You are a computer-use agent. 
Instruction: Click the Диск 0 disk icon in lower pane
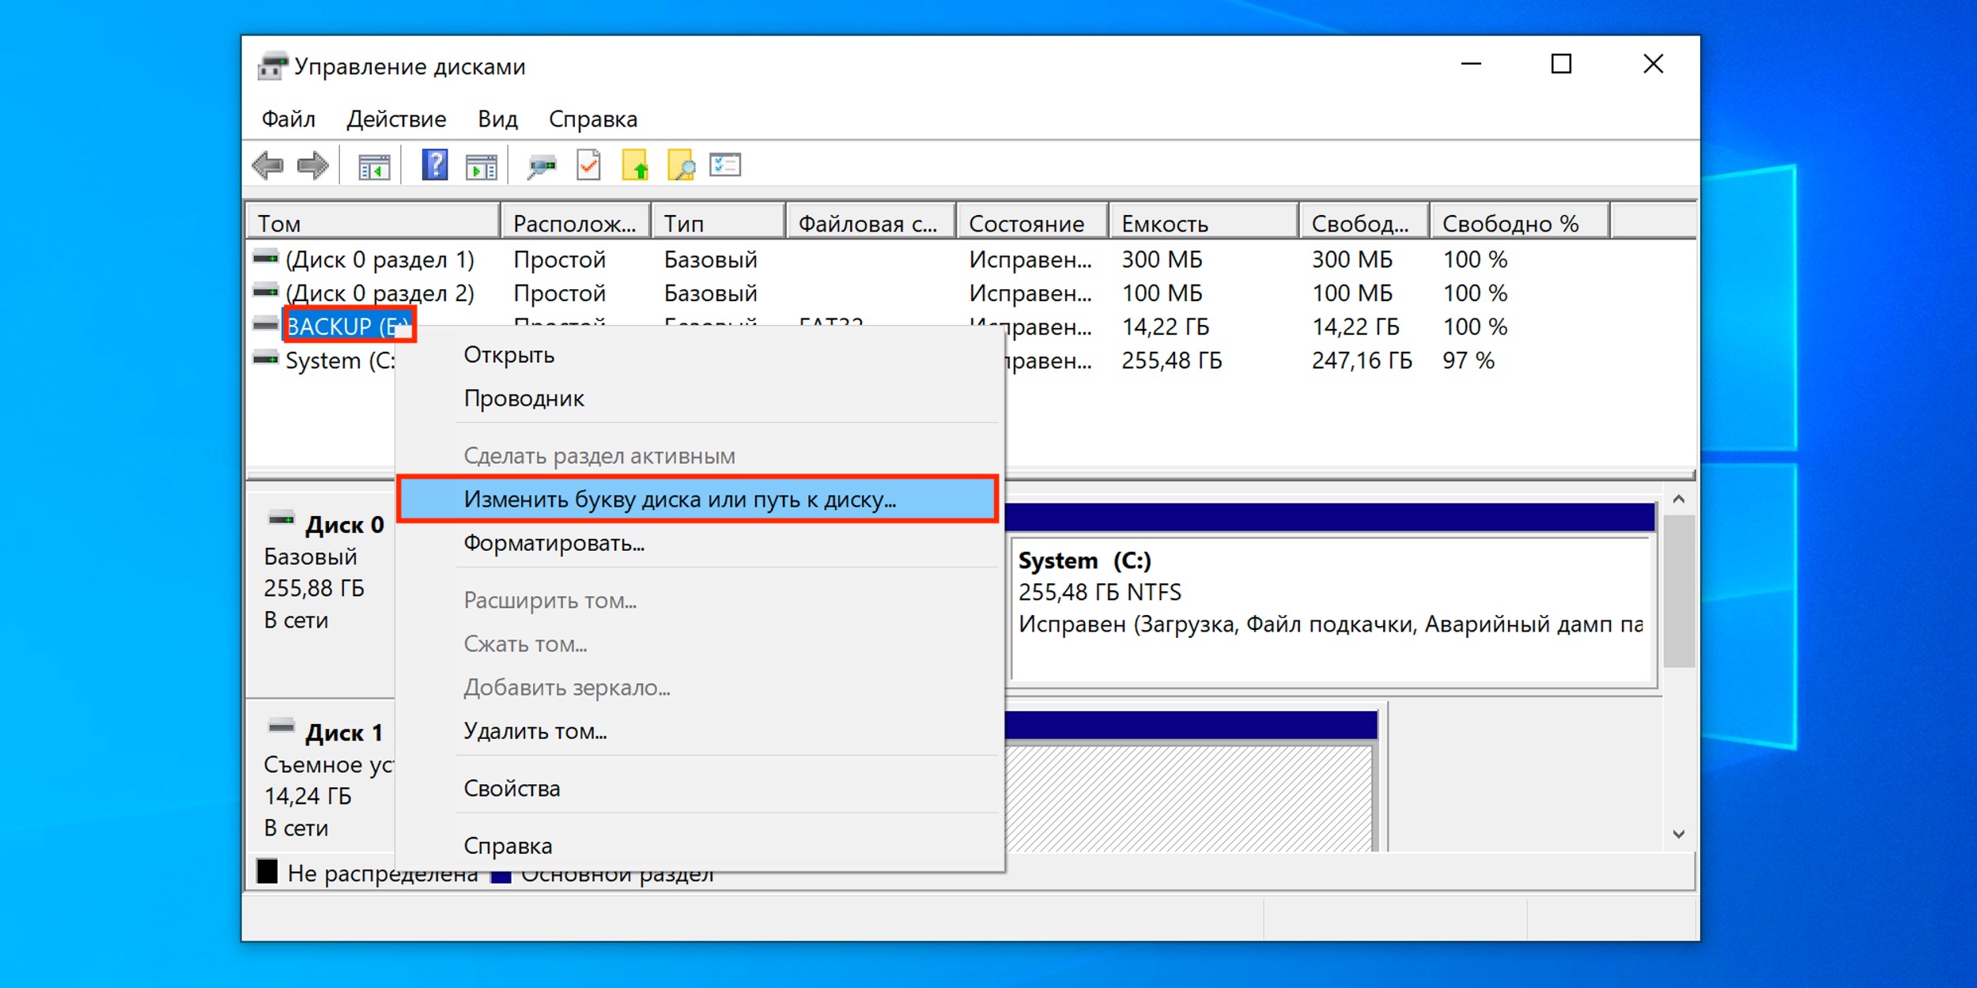click(282, 519)
